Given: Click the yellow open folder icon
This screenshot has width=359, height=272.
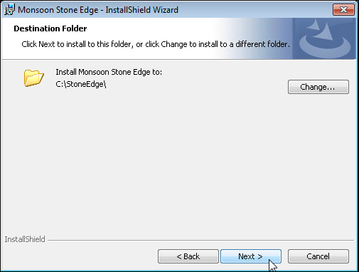Looking at the screenshot, I should pyautogui.click(x=33, y=78).
